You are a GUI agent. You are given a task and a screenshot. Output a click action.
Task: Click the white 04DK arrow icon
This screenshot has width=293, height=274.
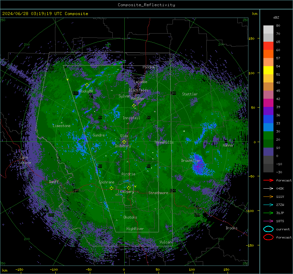(268, 188)
